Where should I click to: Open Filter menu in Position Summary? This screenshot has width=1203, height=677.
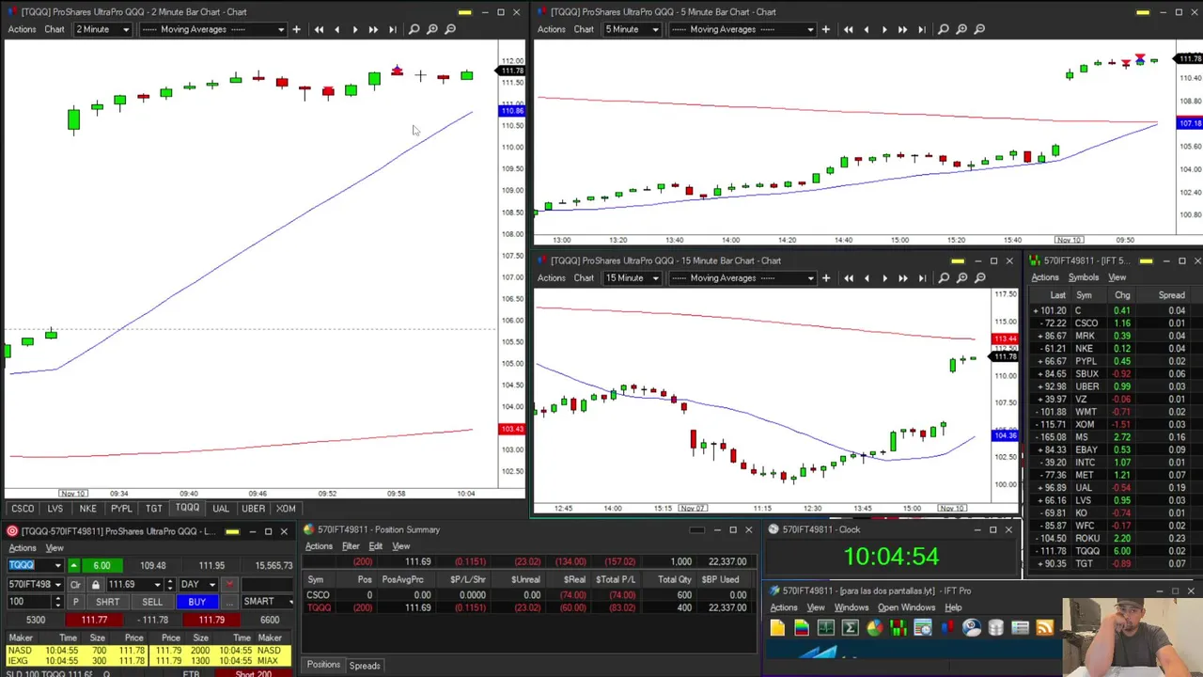[x=351, y=546]
